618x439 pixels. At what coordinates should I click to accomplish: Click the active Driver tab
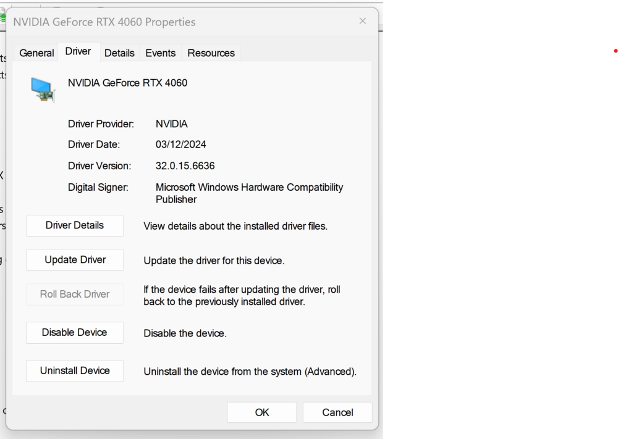click(78, 52)
